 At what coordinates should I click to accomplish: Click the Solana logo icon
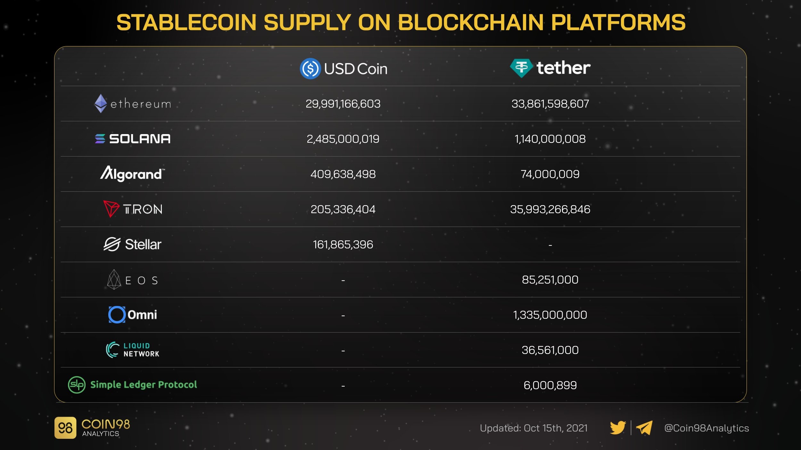100,139
